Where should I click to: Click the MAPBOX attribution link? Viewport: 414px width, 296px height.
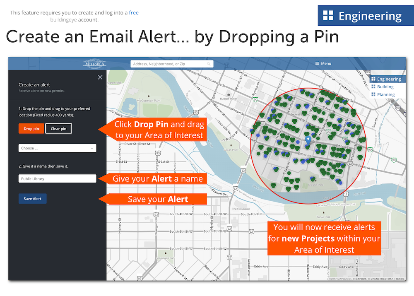[361, 279]
